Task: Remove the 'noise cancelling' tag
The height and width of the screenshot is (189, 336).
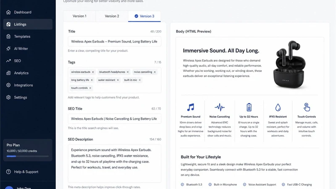Action: 155,72
